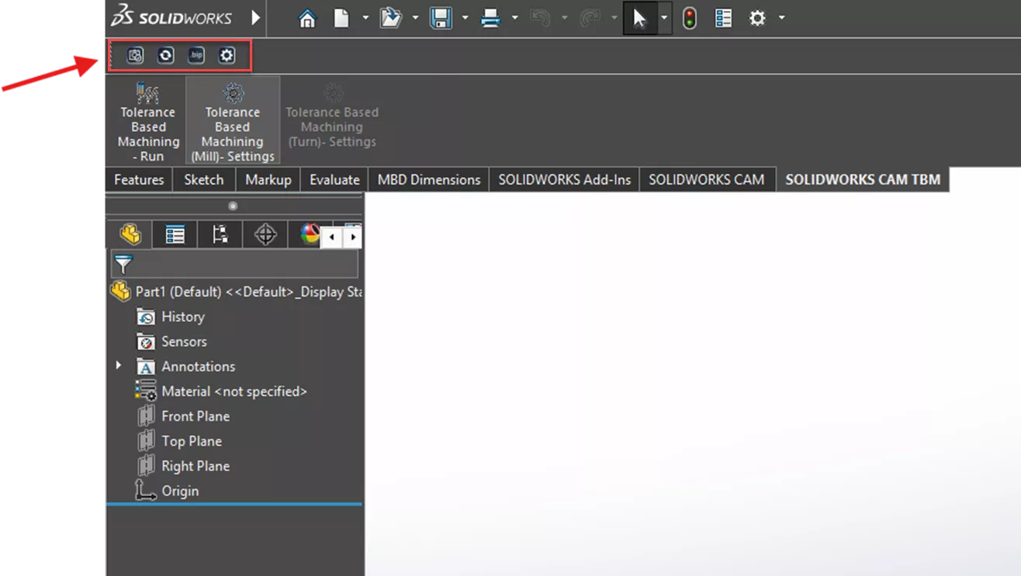The height and width of the screenshot is (576, 1021).
Task: Open the Undo dropdown arrow
Action: tap(564, 18)
